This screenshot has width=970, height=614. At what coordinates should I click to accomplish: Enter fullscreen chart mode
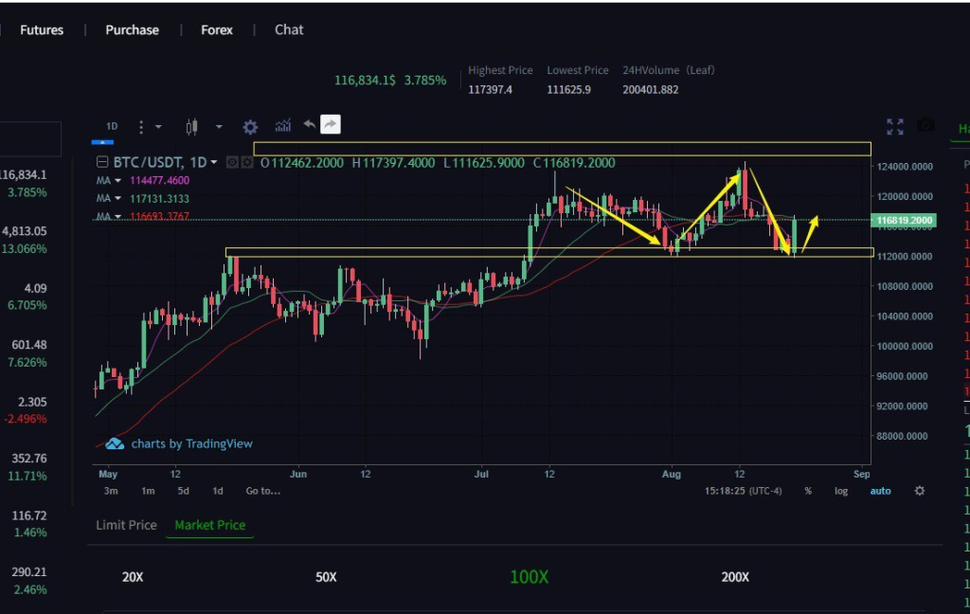(x=894, y=126)
